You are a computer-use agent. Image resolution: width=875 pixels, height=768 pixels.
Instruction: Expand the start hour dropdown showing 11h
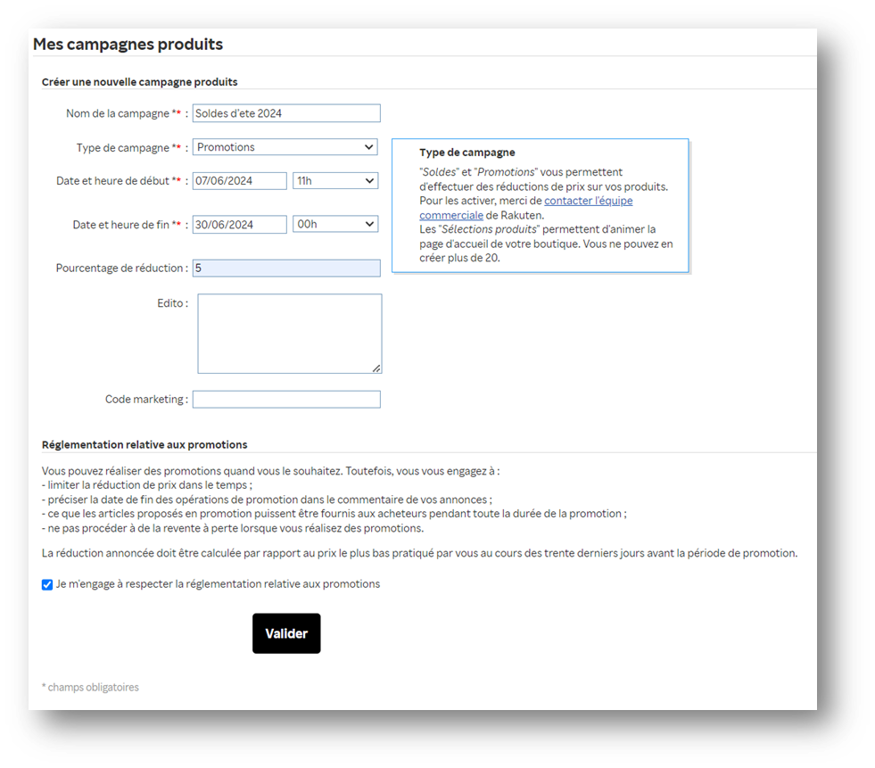(x=335, y=181)
